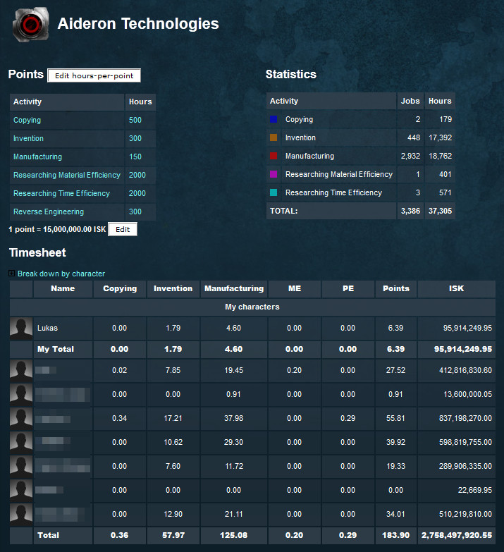The height and width of the screenshot is (552, 504).
Task: Click the Edit hours-per-point button
Action: click(94, 75)
